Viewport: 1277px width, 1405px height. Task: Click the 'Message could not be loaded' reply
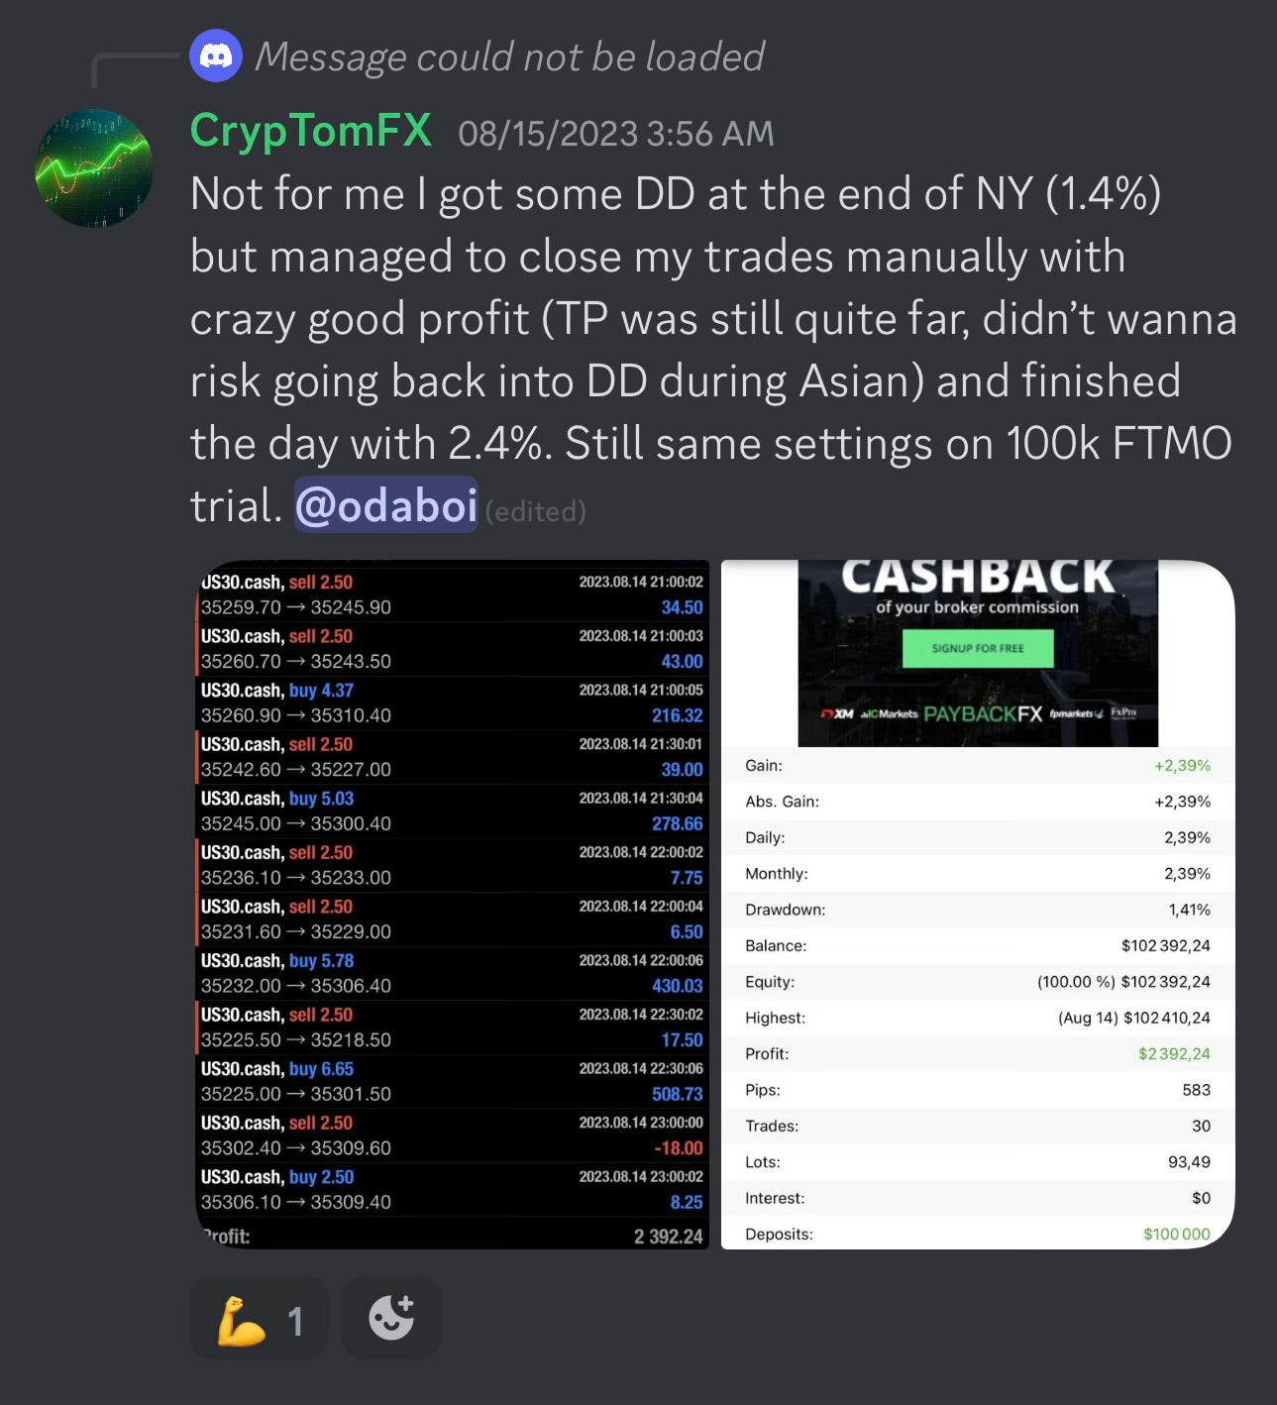click(509, 56)
